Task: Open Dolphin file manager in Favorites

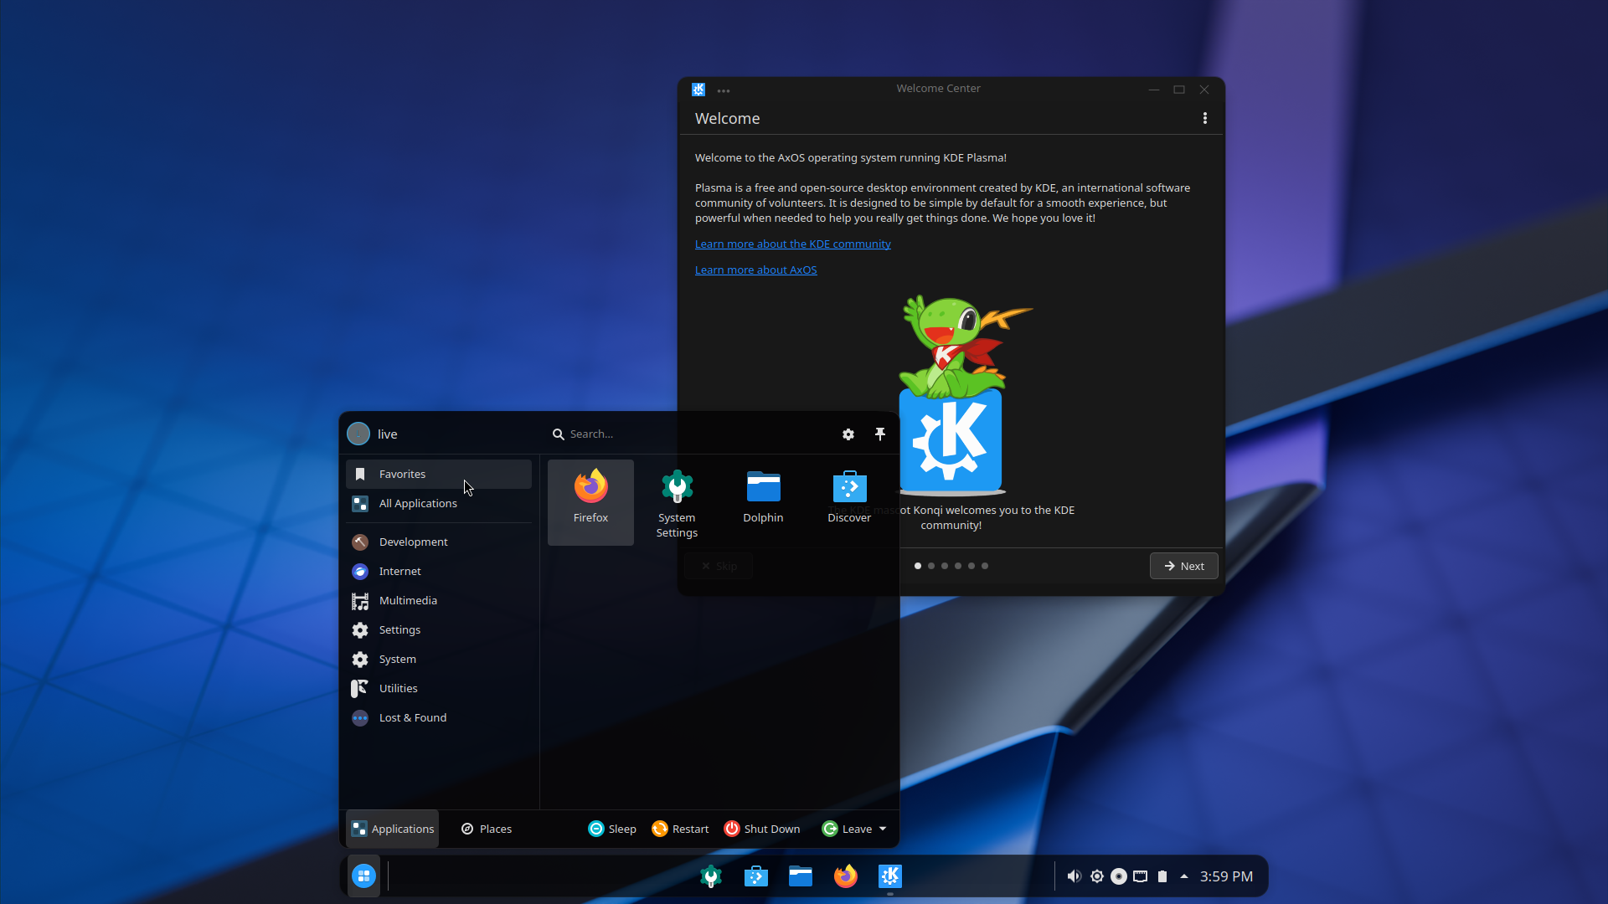Action: click(x=763, y=502)
